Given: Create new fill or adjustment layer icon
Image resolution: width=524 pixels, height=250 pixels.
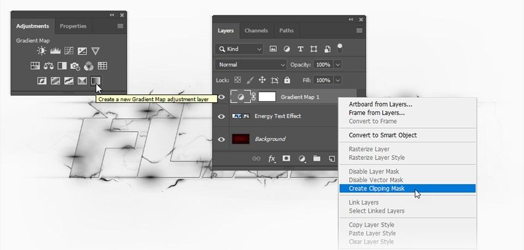Looking at the screenshot, I should pos(302,159).
